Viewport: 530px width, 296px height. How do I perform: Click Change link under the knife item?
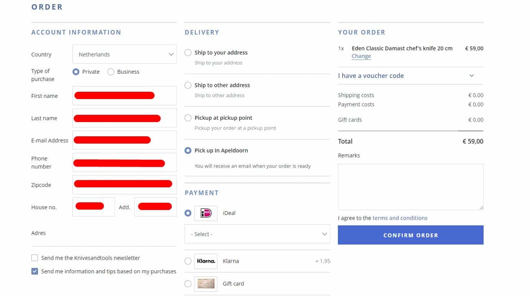(x=361, y=56)
